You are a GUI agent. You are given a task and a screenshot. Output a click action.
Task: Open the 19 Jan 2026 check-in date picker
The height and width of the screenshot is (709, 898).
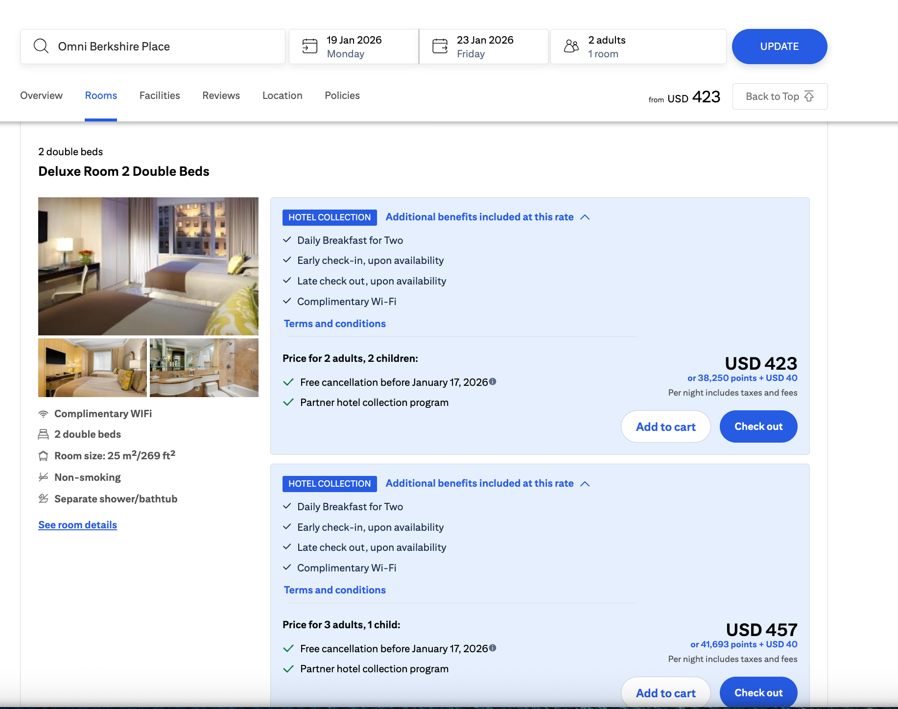(354, 47)
